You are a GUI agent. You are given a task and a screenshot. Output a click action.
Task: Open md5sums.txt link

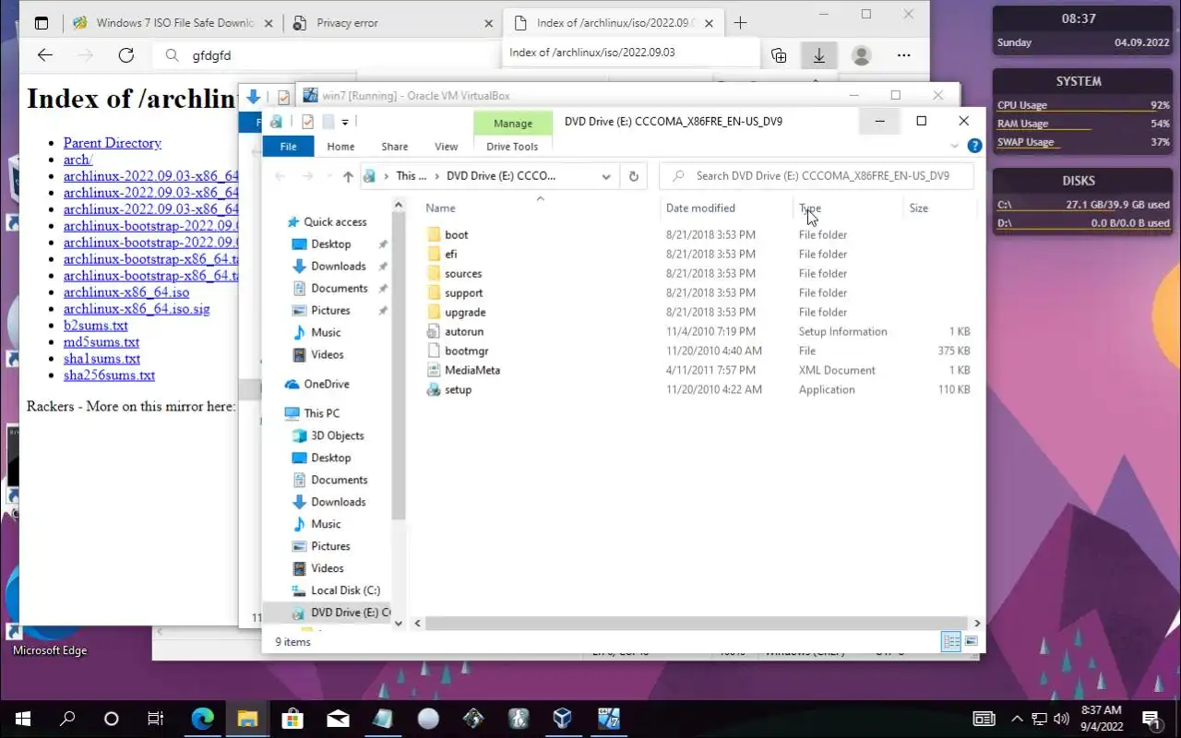click(101, 342)
